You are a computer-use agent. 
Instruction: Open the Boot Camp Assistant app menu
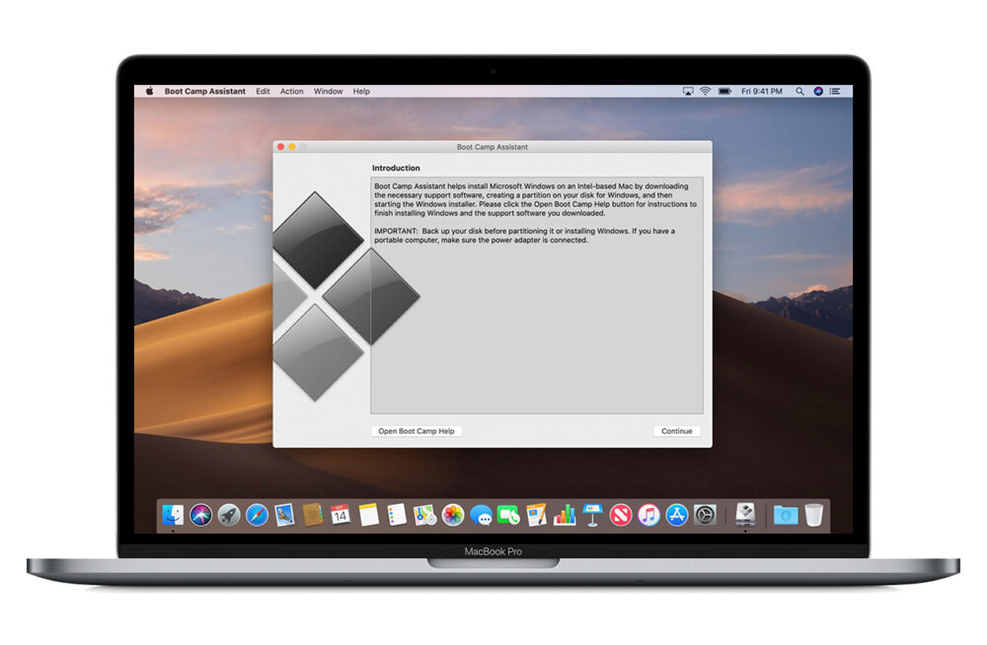tap(205, 92)
